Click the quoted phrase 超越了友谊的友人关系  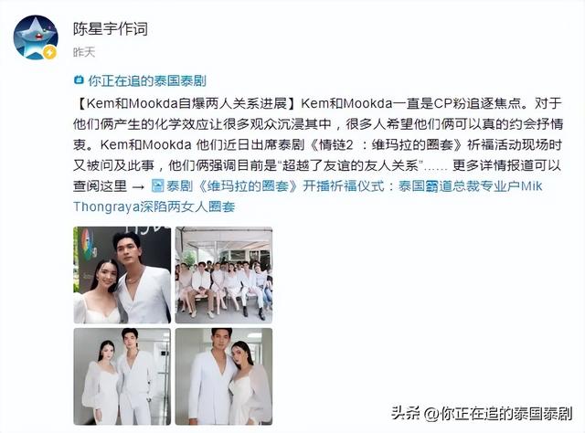coord(350,165)
